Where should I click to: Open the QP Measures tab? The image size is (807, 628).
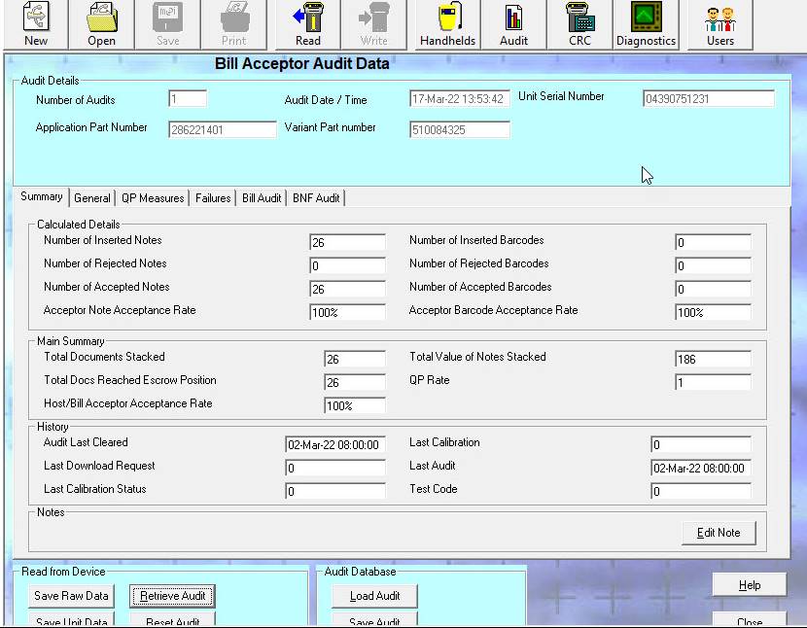click(153, 198)
